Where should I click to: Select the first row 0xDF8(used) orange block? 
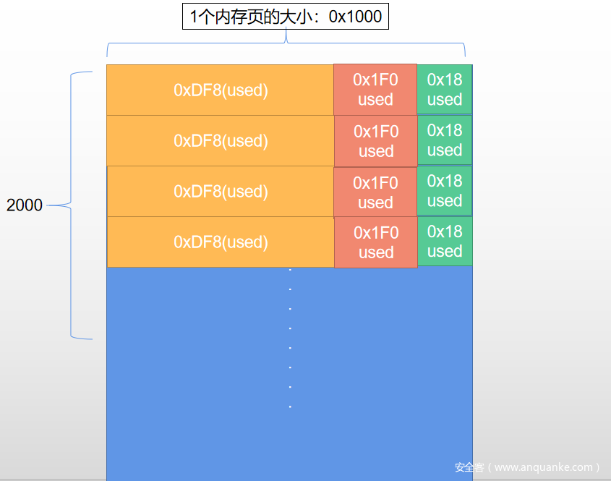220,90
